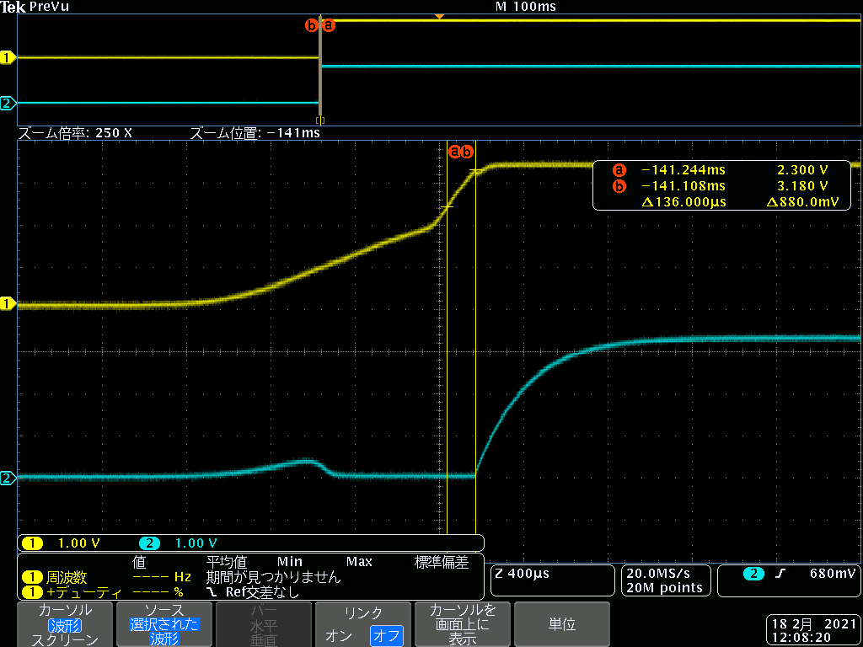Click the orange trigger position triangle on the overview

point(439,14)
